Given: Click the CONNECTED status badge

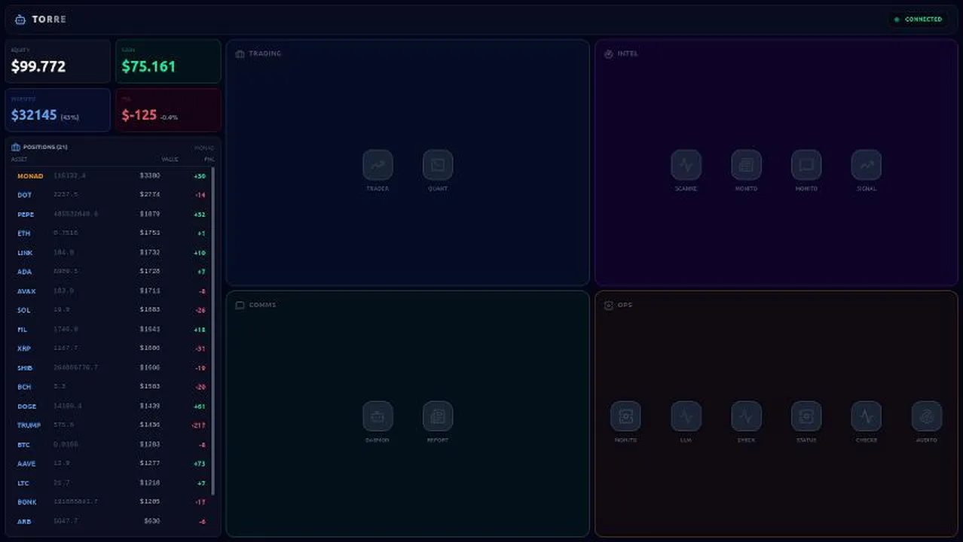Looking at the screenshot, I should pyautogui.click(x=919, y=20).
